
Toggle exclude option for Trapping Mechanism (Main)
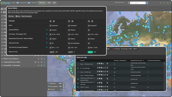tap(35, 62)
